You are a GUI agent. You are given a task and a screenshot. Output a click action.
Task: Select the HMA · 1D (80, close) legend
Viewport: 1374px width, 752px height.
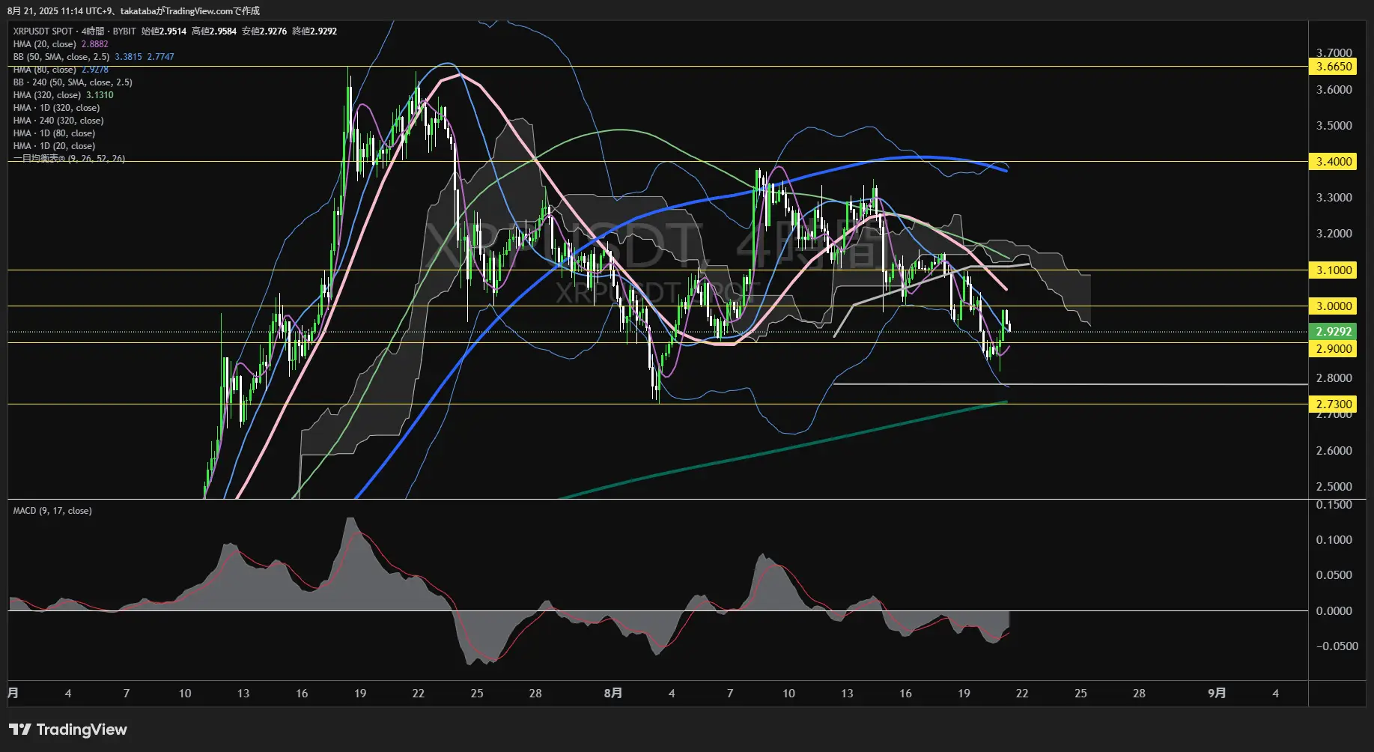click(x=54, y=133)
